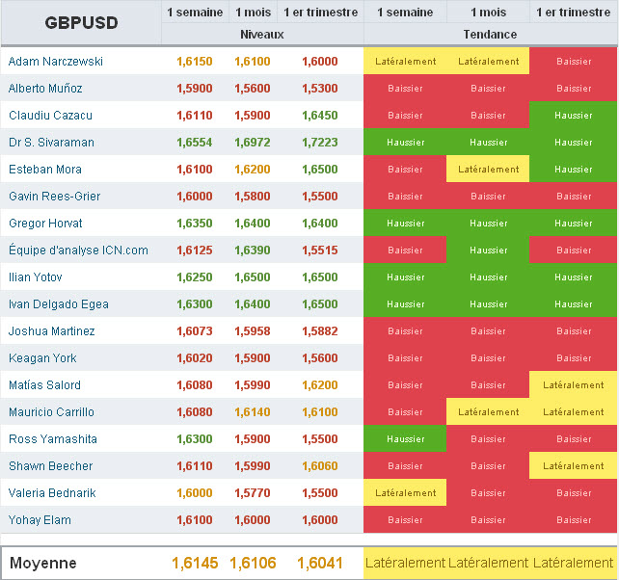The height and width of the screenshot is (580, 619).
Task: Select the Esteban Mora name
Action: point(45,170)
